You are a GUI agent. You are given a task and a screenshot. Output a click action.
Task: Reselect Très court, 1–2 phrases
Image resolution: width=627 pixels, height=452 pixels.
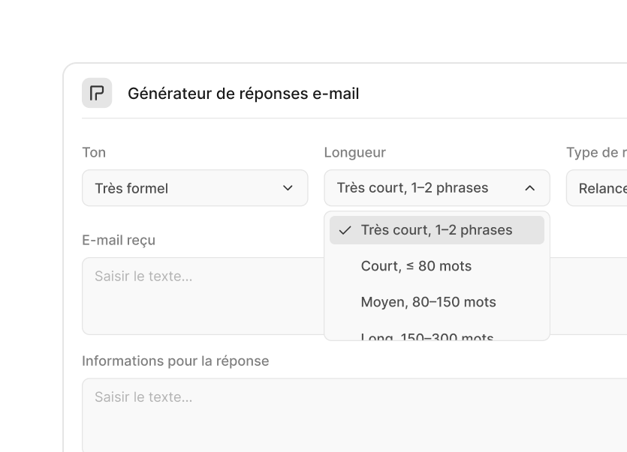[436, 230]
